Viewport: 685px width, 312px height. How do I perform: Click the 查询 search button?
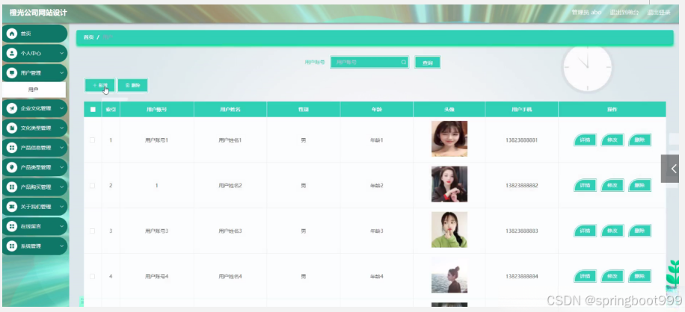point(427,63)
